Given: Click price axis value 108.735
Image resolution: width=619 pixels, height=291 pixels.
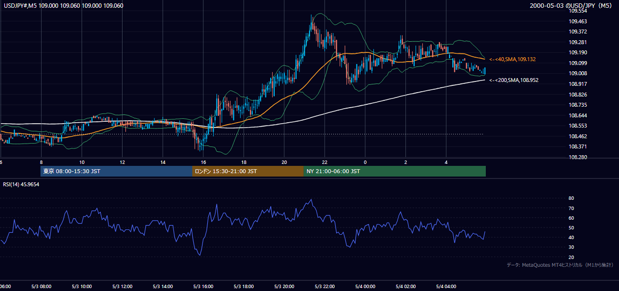Looking at the screenshot, I should (x=578, y=105).
